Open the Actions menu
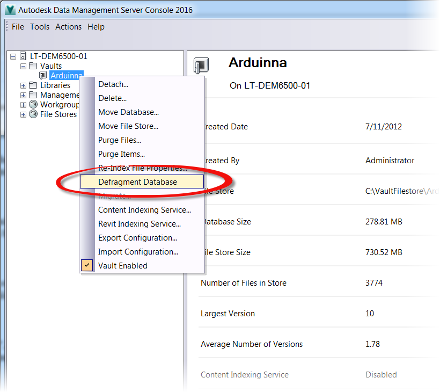The height and width of the screenshot is (392, 440). point(68,27)
